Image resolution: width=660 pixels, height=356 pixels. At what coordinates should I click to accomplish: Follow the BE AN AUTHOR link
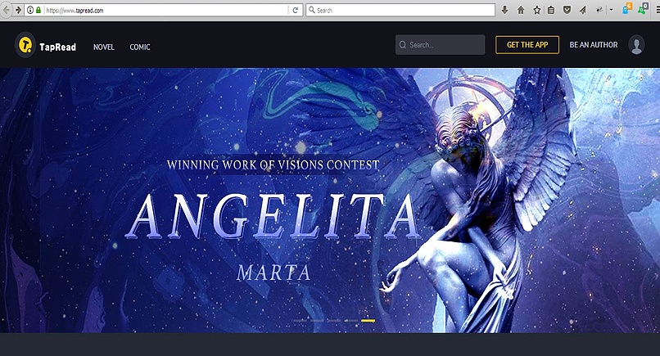coord(594,45)
